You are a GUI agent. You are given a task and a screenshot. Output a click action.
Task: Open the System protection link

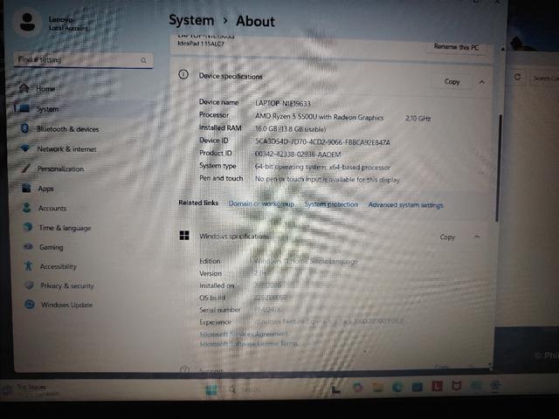[331, 204]
